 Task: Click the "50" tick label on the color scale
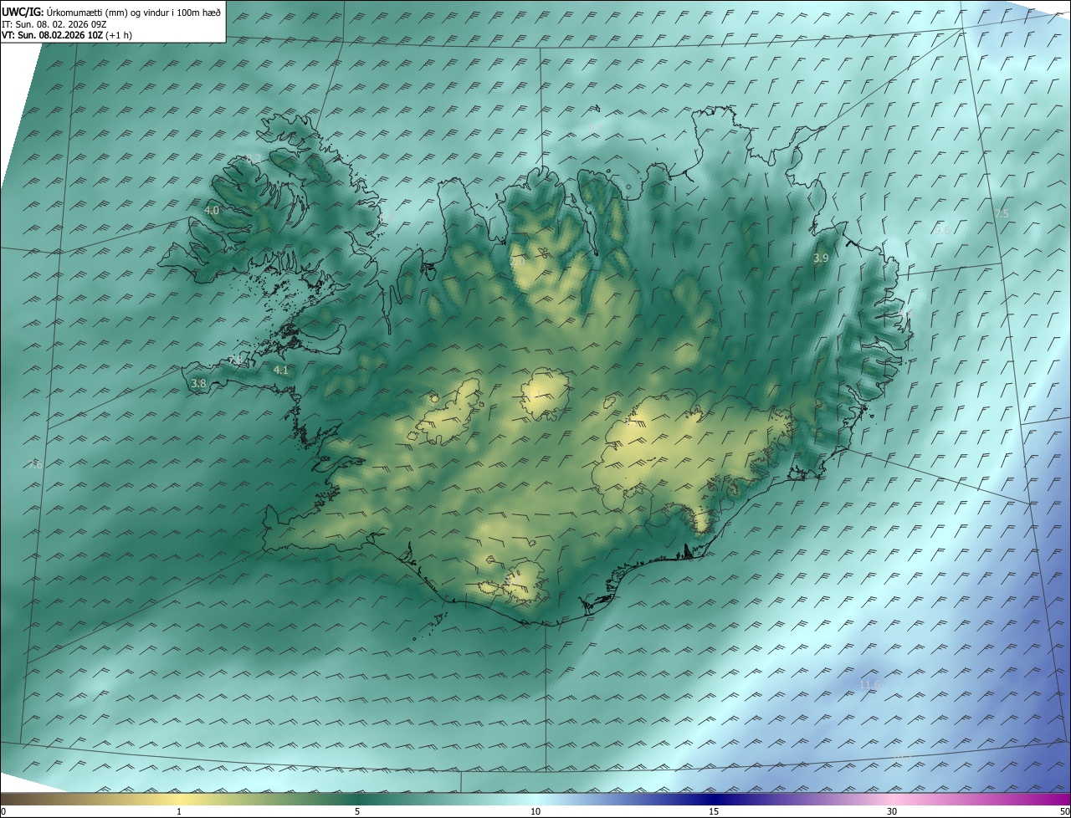tap(1064, 811)
